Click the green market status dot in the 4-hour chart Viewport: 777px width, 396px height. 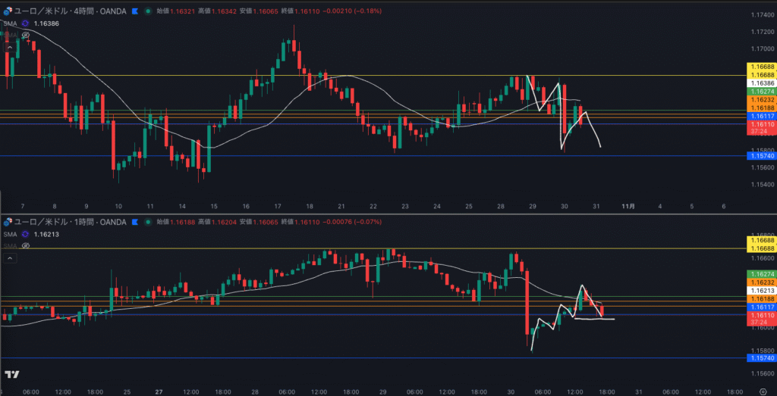(147, 11)
